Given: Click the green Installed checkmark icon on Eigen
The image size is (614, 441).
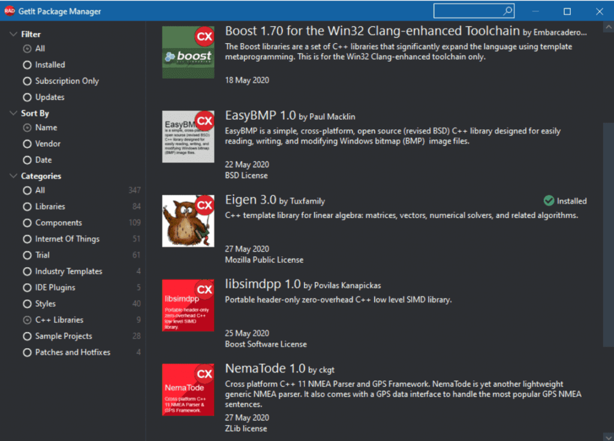Looking at the screenshot, I should [x=549, y=201].
